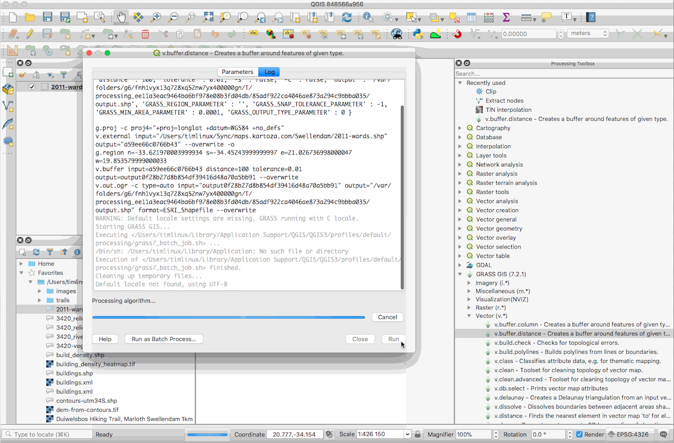Image resolution: width=674 pixels, height=443 pixels.
Task: Click Run as Batch Process button
Action: point(164,339)
